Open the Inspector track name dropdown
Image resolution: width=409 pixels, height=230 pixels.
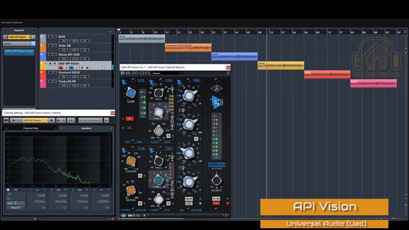(29, 37)
